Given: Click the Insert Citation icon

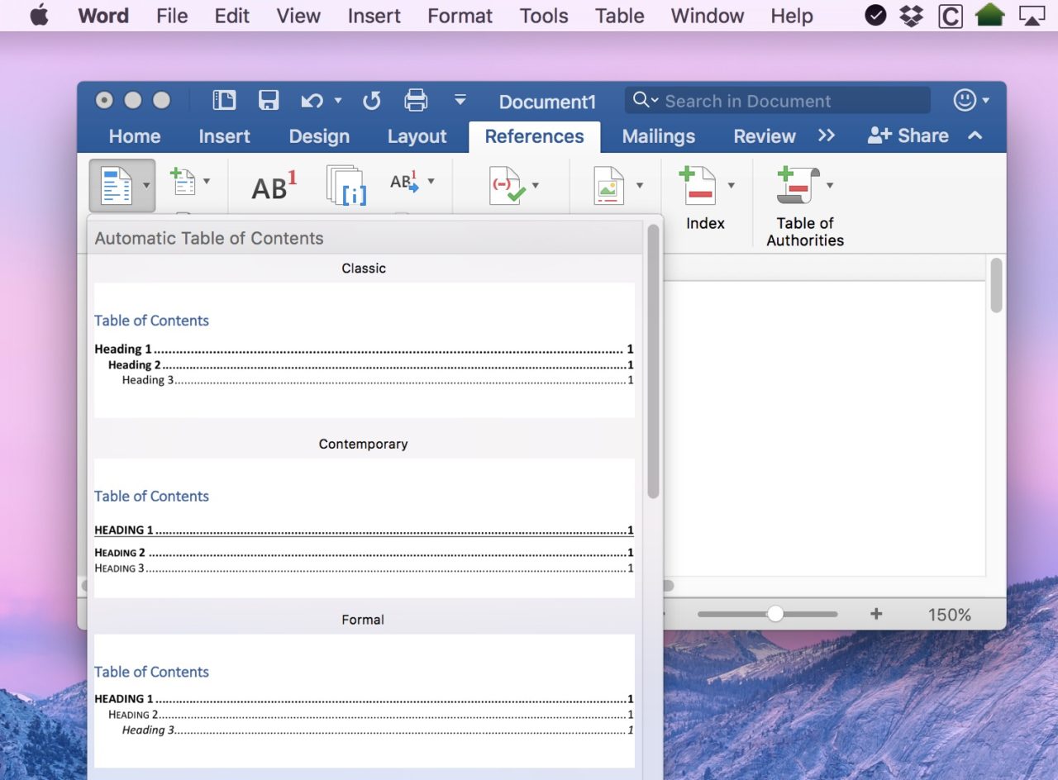Looking at the screenshot, I should pos(505,185).
